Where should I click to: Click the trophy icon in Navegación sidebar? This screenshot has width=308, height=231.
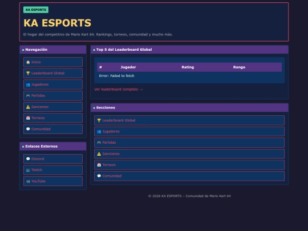tap(28, 73)
